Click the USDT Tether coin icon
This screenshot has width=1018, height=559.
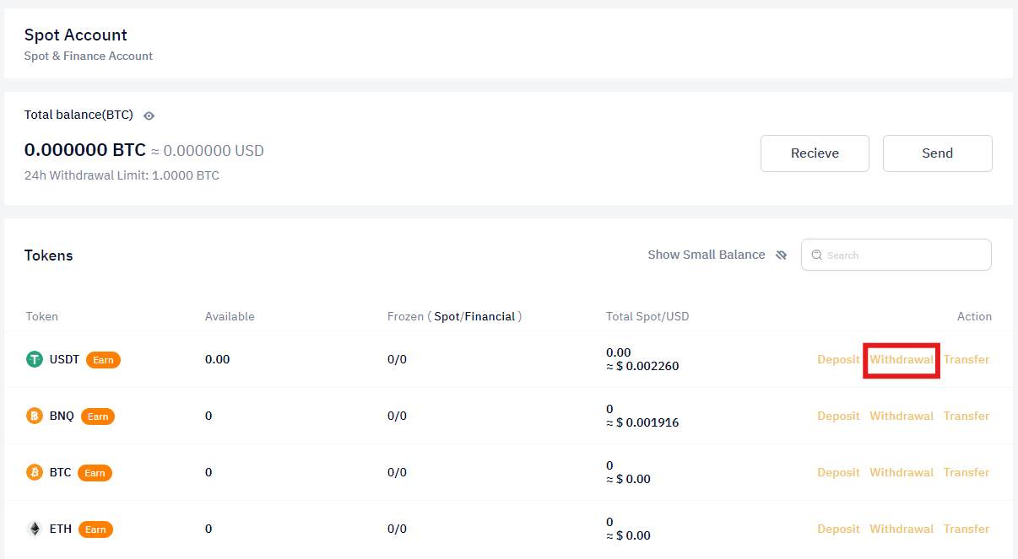coord(35,360)
